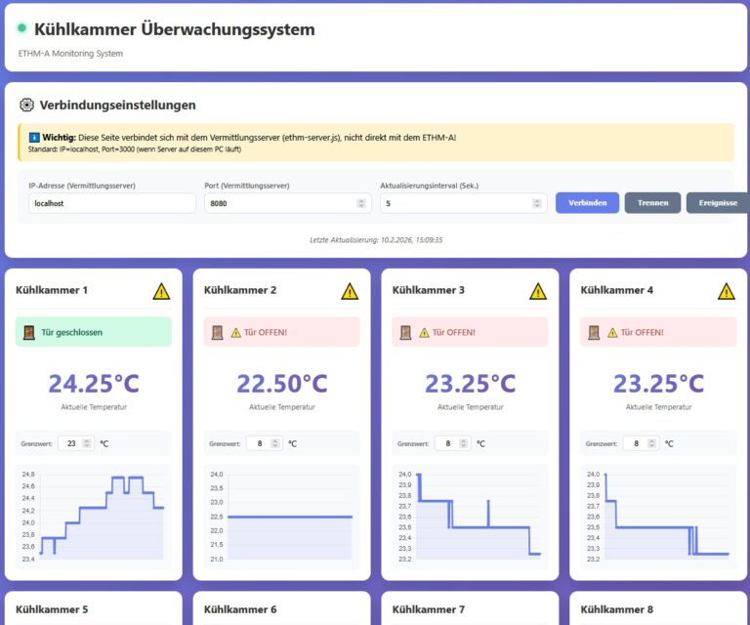Click the blue info icon before Wichtig
This screenshot has height=625, width=750.
click(x=33, y=138)
